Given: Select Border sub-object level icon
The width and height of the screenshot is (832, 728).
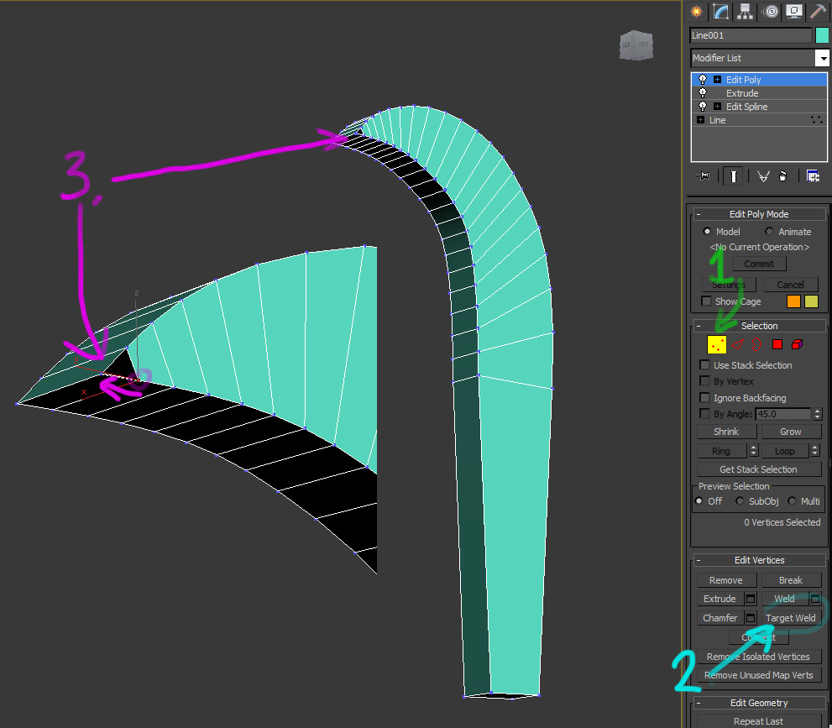Looking at the screenshot, I should 757,344.
